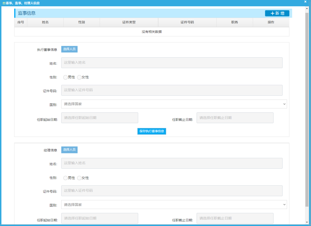311x226 pixels.
Task: Select 男性 for executive director gender
Action: tap(65, 77)
